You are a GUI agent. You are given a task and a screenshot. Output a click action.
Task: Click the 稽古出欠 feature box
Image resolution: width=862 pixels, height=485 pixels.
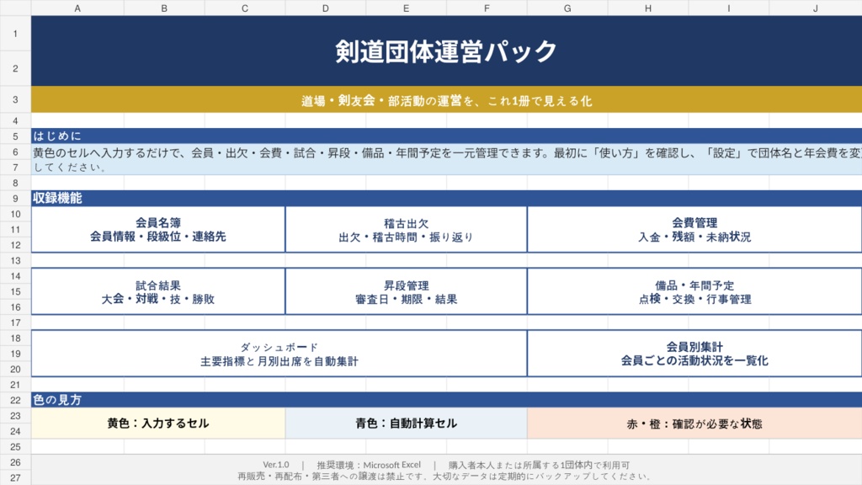(407, 229)
